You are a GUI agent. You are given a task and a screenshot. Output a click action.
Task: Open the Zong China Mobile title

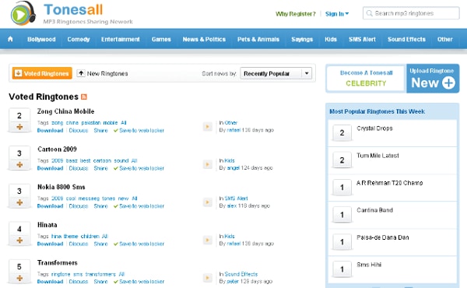point(66,111)
